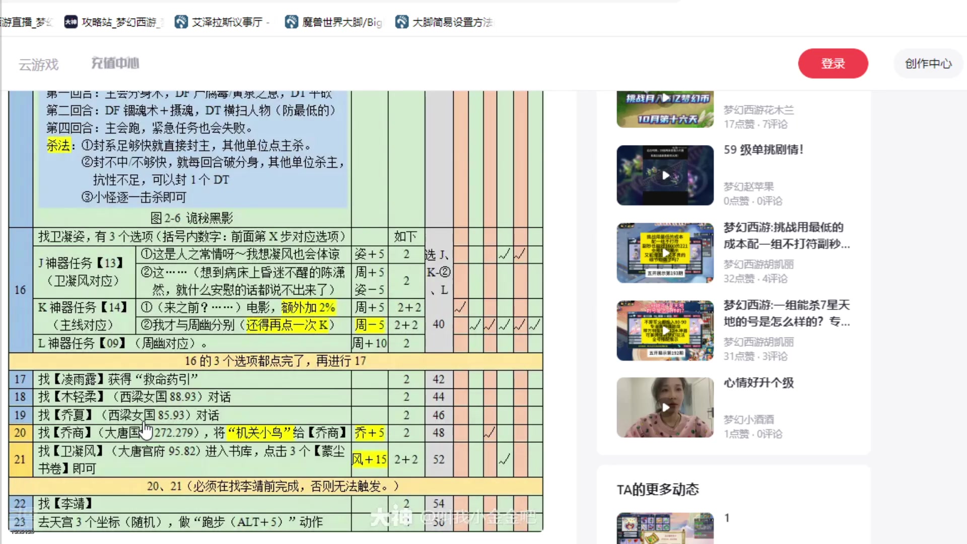This screenshot has width=967, height=544.
Task: Play the 挑战月入1亿梦幻币 video thumbnail
Action: click(x=665, y=109)
